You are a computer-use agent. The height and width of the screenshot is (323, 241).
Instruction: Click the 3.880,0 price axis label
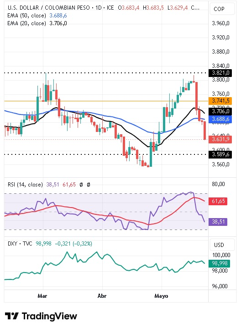pos(220,51)
